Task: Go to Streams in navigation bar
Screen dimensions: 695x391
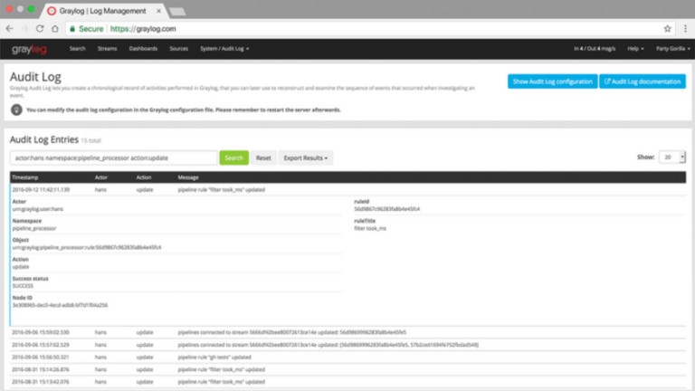Action: click(107, 49)
